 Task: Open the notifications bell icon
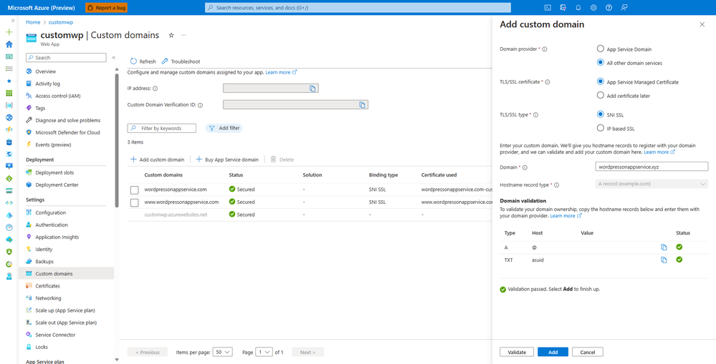[x=578, y=7]
